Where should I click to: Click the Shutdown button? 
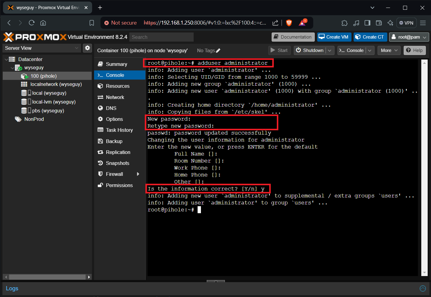pos(310,50)
